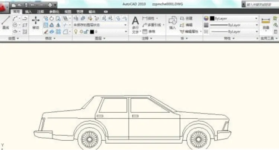Open the quick access toolbar customize arrow
This screenshot has height=150, width=279.
coord(55,5)
